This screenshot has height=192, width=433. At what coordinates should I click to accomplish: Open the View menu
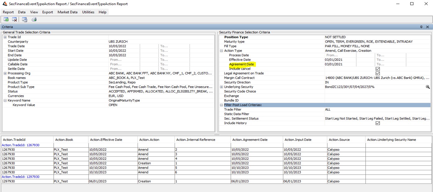pyautogui.click(x=34, y=12)
